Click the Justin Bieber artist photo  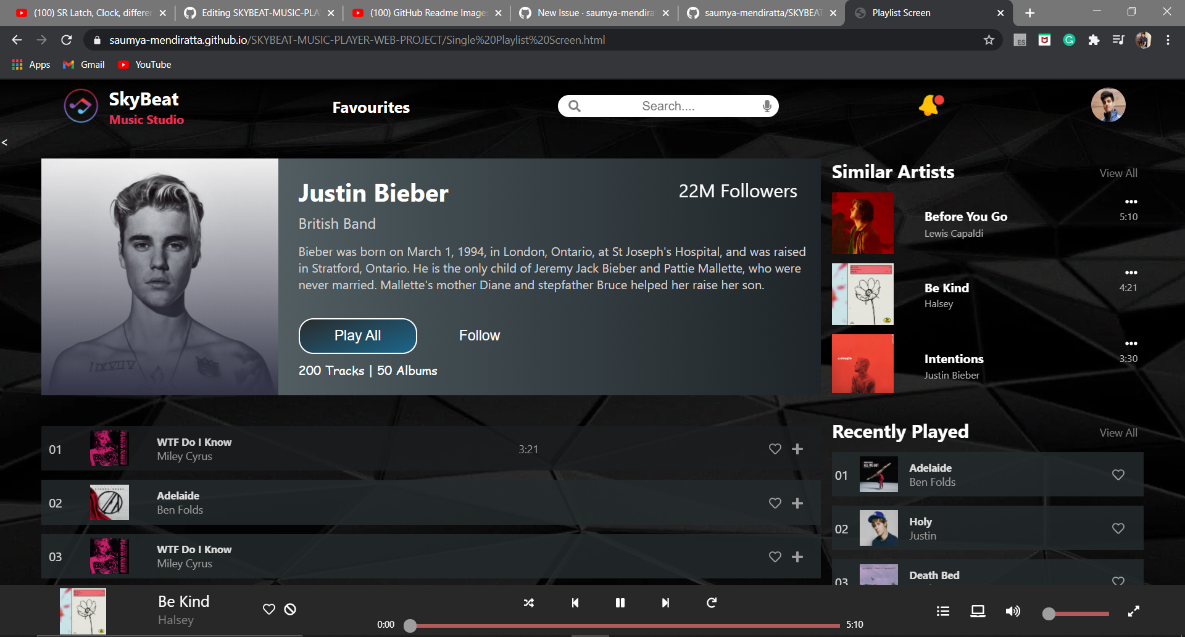click(x=160, y=277)
